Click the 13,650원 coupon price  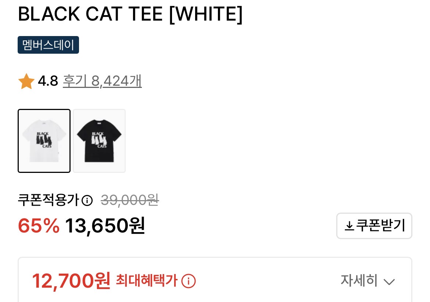point(105,226)
